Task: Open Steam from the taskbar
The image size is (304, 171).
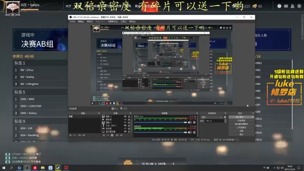Action: coord(58,168)
